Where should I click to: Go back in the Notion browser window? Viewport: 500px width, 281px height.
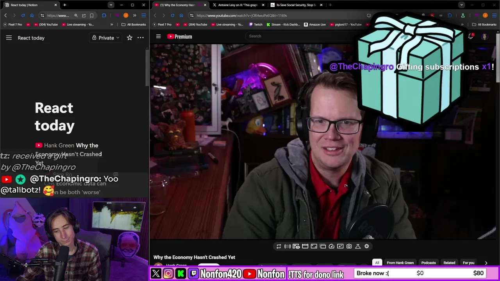tap(5, 16)
